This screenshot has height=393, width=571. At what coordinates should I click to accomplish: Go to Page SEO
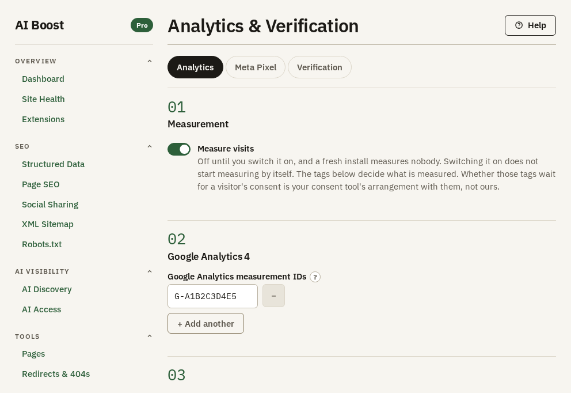40,184
